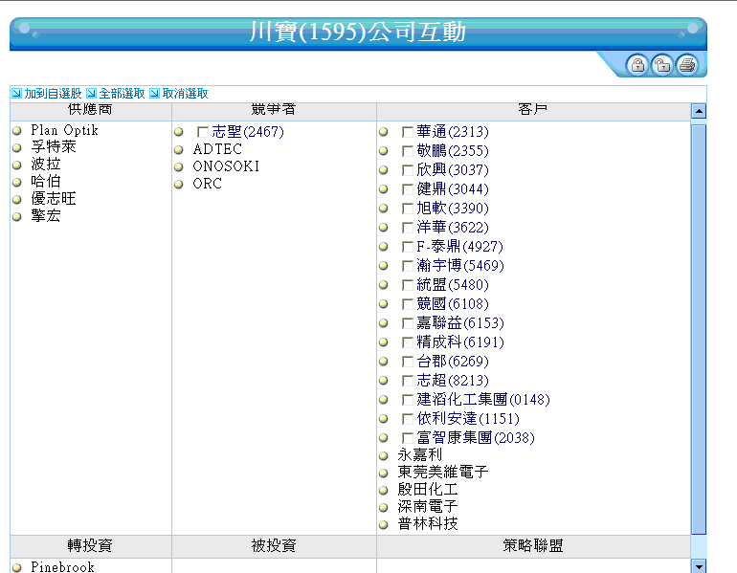Click the 全部選取 link
This screenshot has width=737, height=573.
(x=122, y=94)
